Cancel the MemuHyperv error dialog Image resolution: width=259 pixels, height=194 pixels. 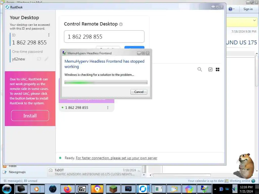[x=139, y=92]
